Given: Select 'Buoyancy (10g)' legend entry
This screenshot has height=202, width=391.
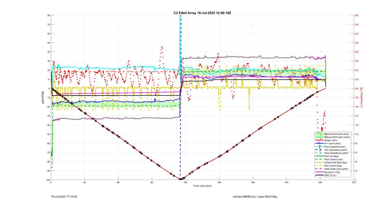Looking at the screenshot, I should tap(332, 172).
